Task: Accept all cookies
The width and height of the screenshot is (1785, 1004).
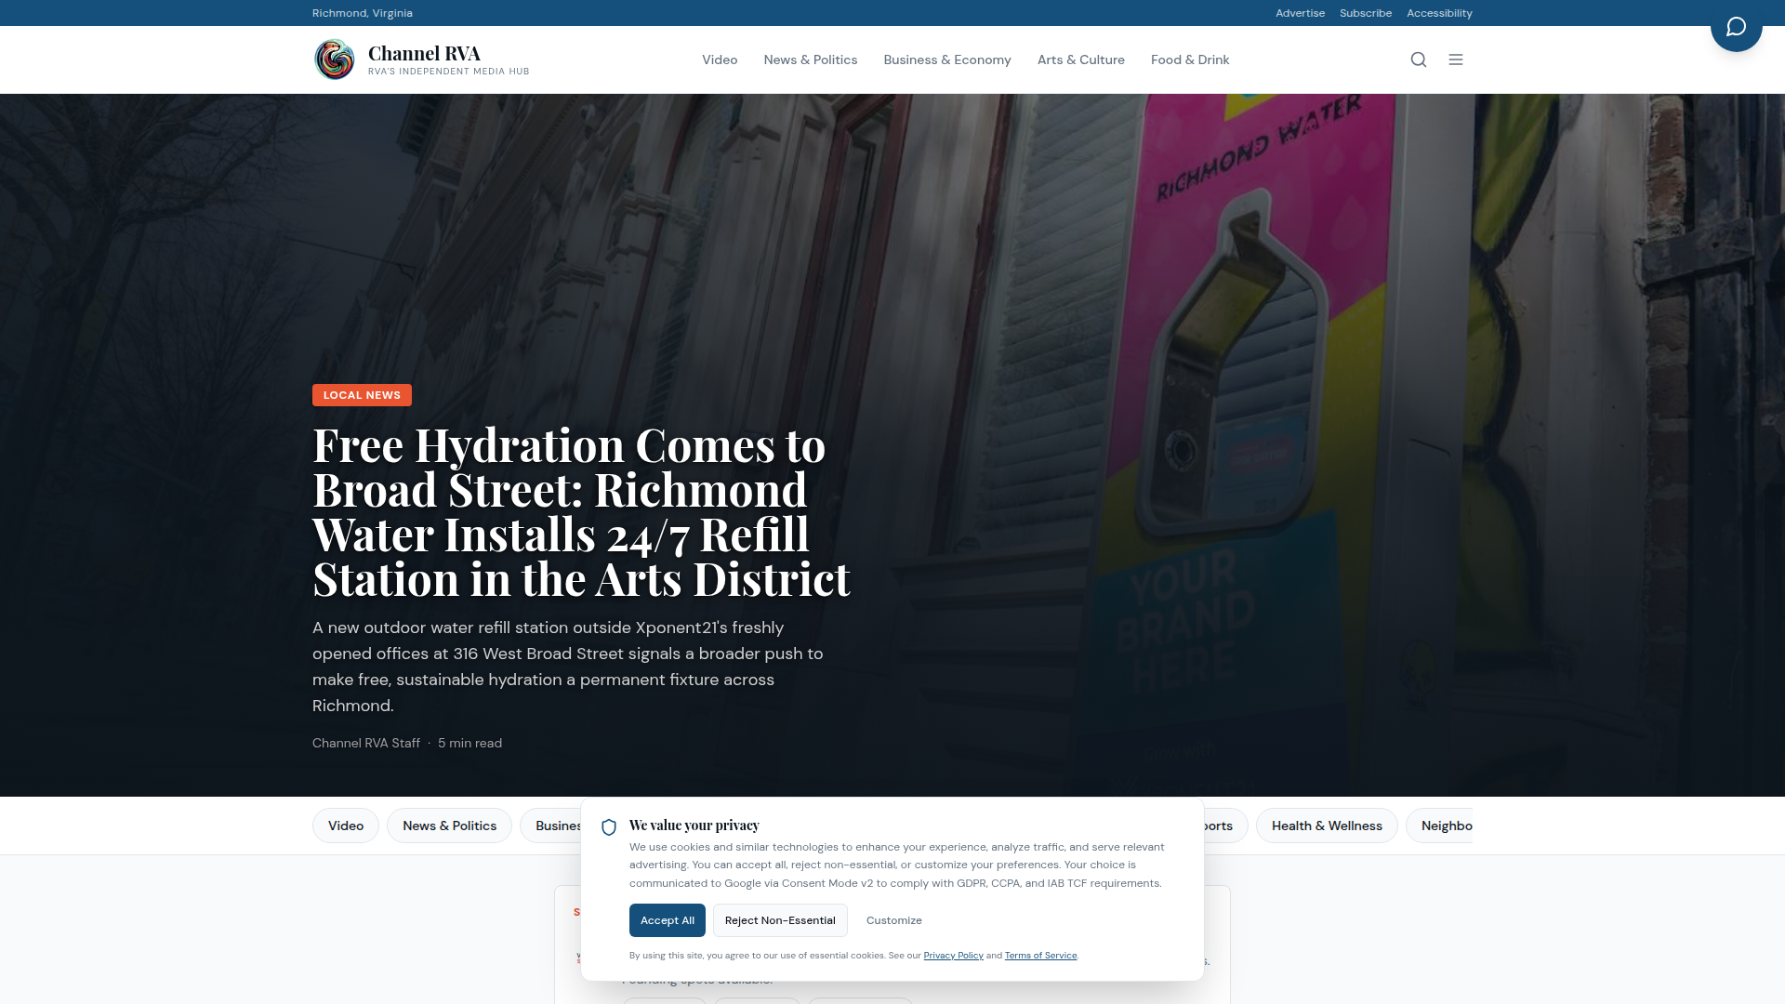Action: click(668, 920)
